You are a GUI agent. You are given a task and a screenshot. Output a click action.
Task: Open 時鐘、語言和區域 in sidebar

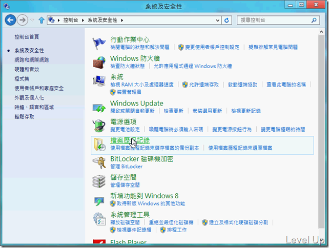click(34, 107)
